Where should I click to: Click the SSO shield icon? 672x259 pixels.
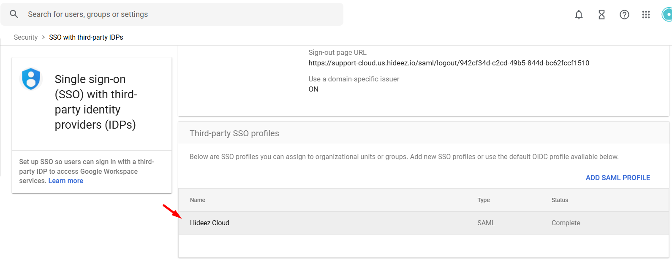(x=31, y=79)
